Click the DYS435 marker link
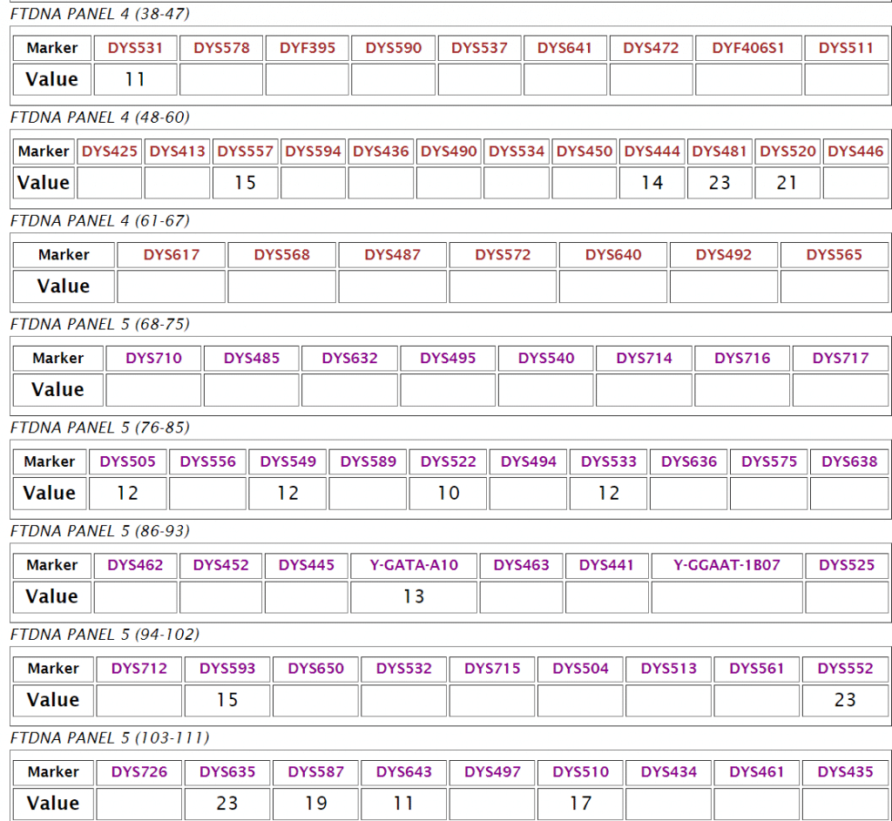 (845, 772)
